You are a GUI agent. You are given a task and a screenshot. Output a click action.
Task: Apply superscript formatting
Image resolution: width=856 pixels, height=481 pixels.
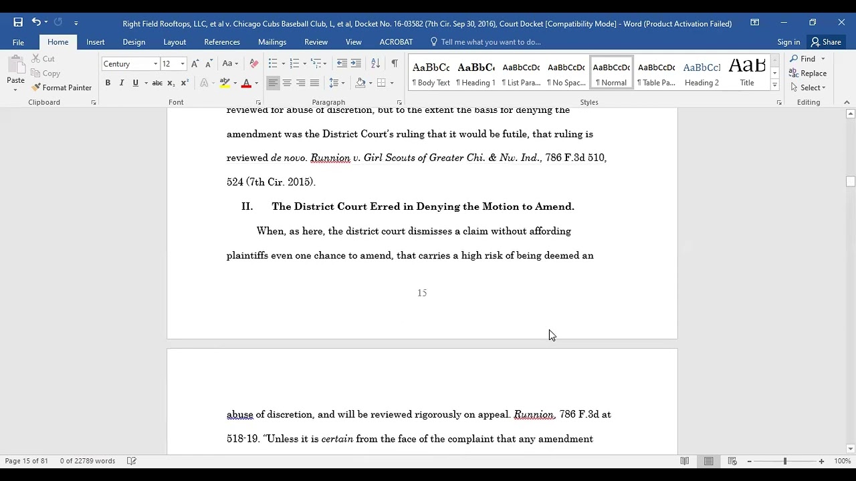tap(185, 83)
